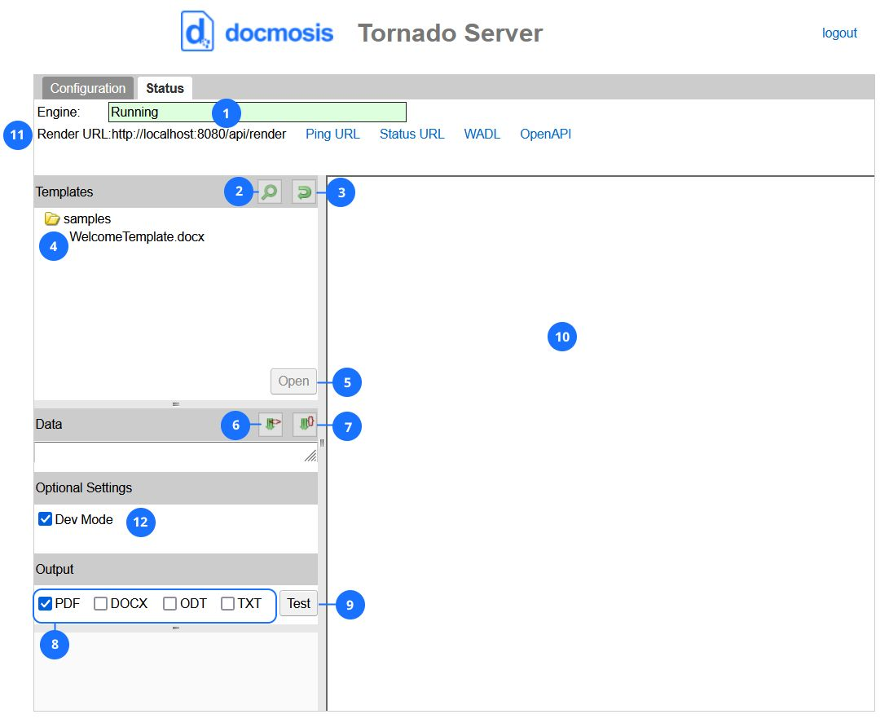The height and width of the screenshot is (723, 889).
Task: Enable the DOCX output checkbox
Action: (100, 603)
